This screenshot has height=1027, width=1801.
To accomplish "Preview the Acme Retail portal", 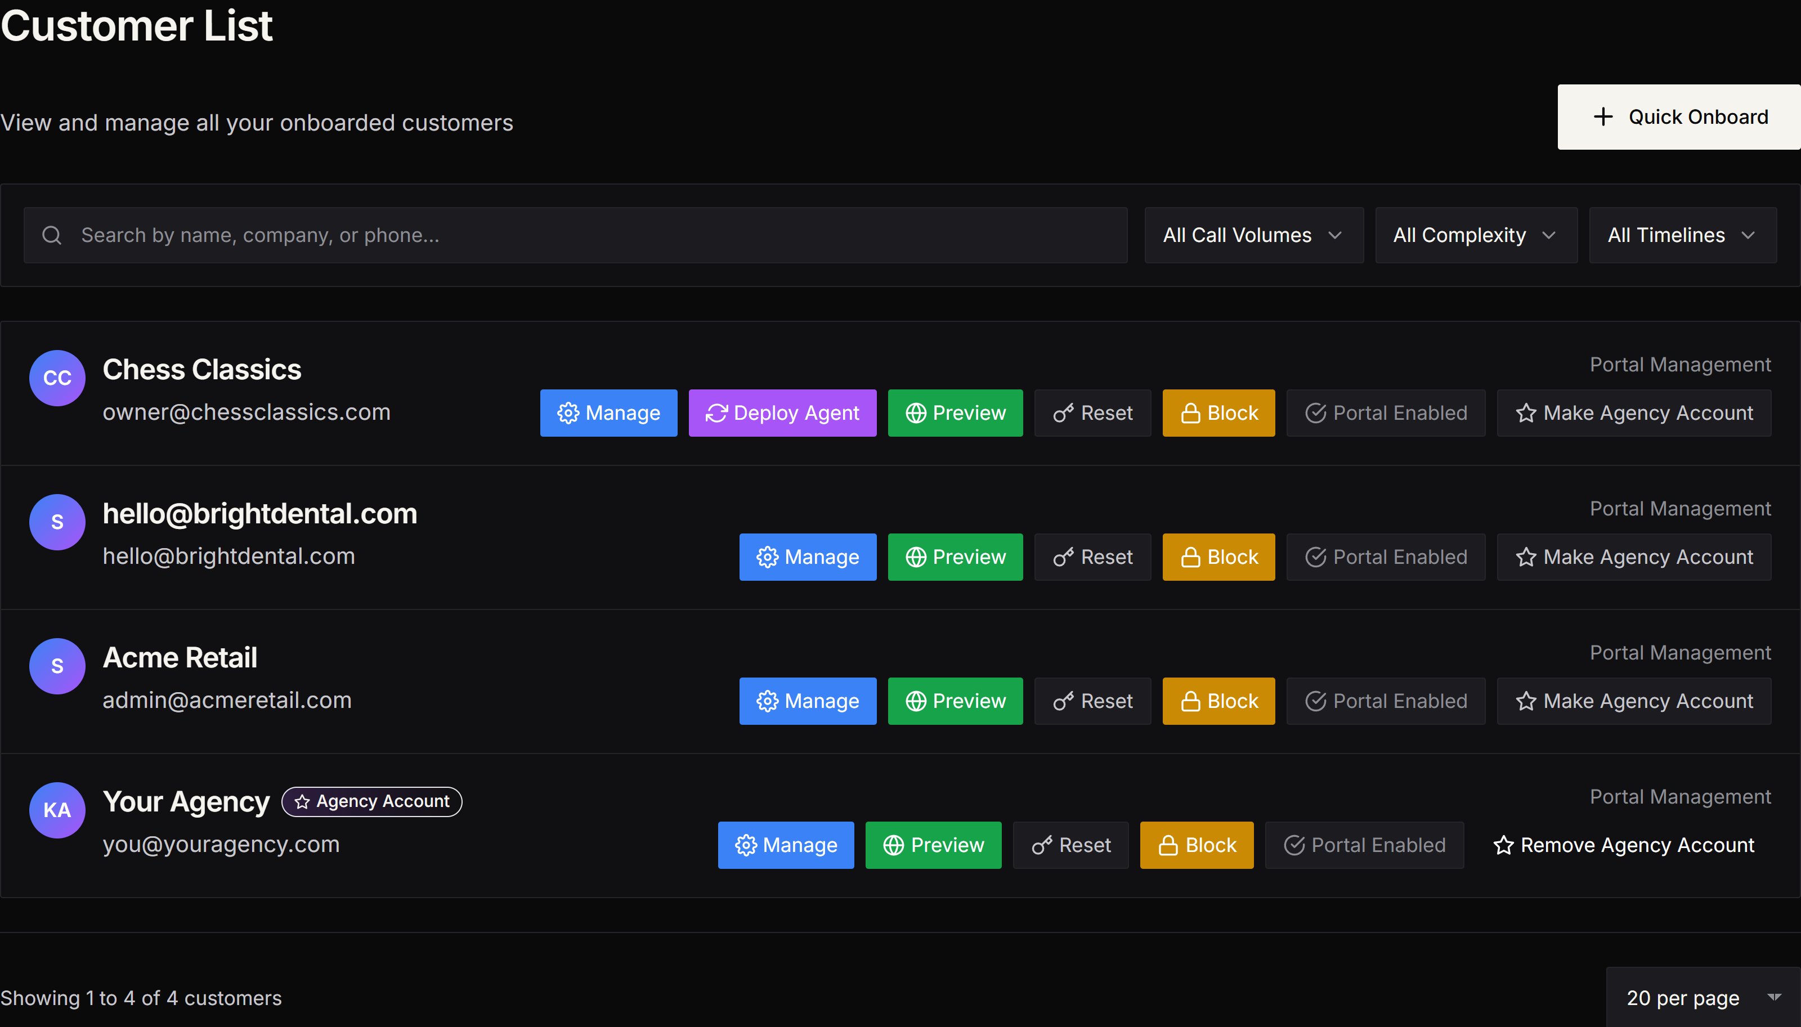I will click(955, 701).
